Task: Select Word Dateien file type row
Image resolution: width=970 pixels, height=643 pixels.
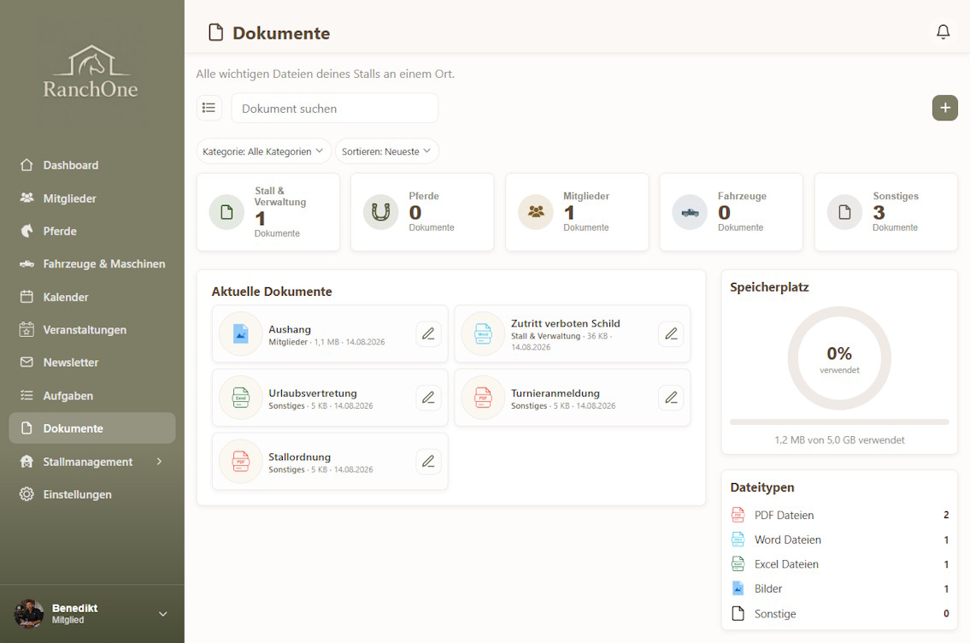Action: (x=839, y=540)
